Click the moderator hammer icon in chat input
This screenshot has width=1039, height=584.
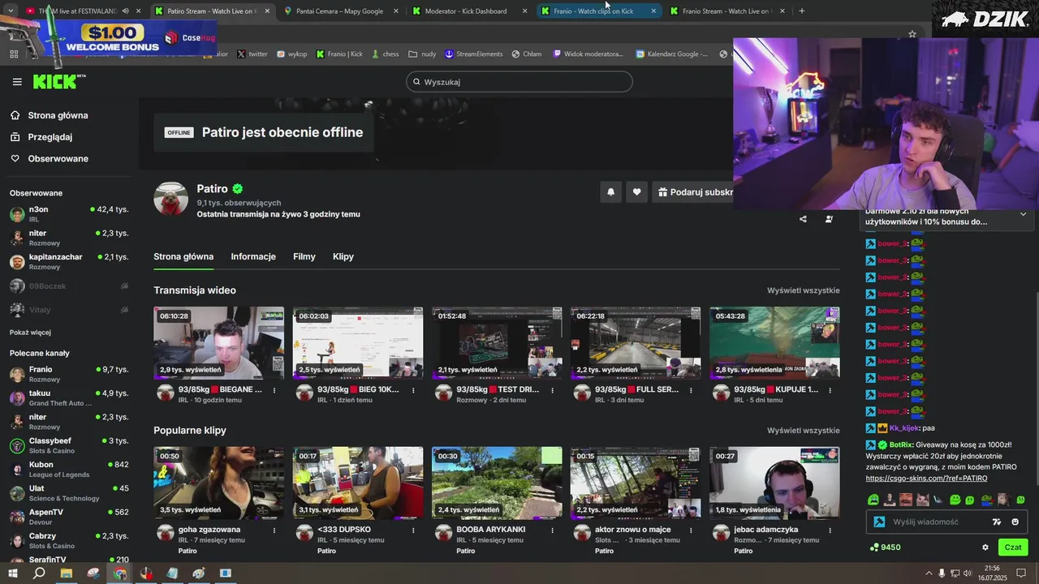pos(879,522)
